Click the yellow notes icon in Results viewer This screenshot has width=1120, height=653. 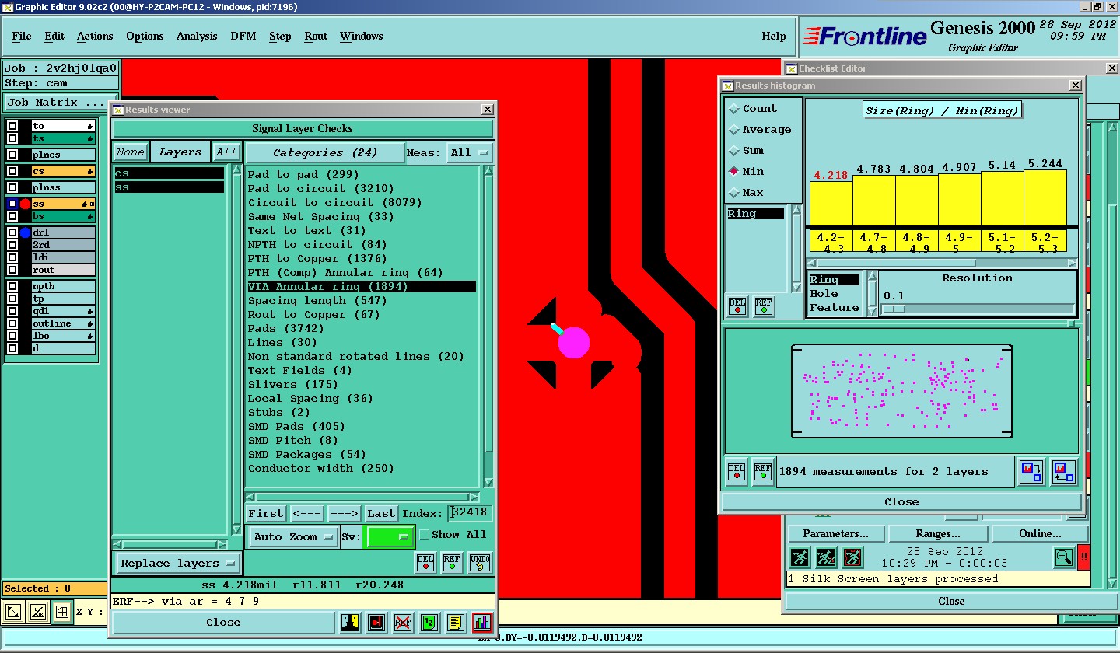(456, 623)
